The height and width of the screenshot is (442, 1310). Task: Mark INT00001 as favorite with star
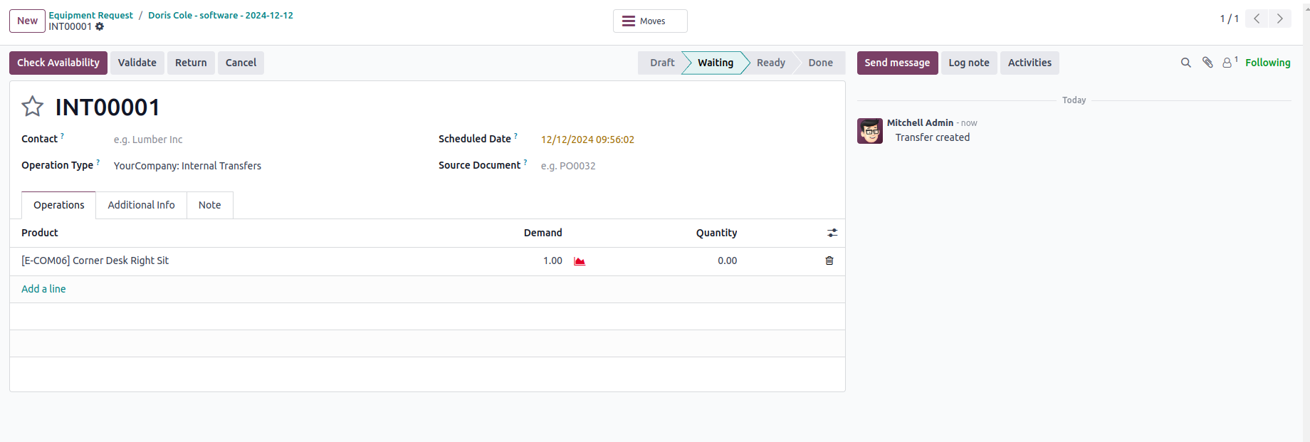pyautogui.click(x=33, y=107)
